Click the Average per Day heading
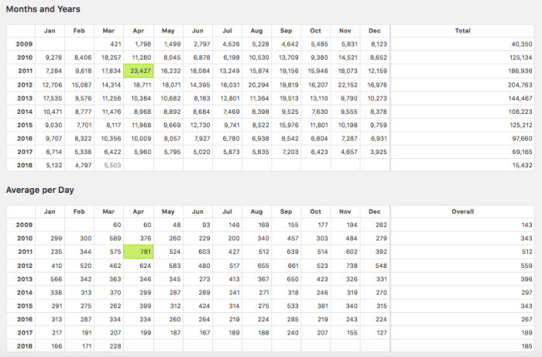Image resolution: width=542 pixels, height=357 pixels. [x=41, y=190]
